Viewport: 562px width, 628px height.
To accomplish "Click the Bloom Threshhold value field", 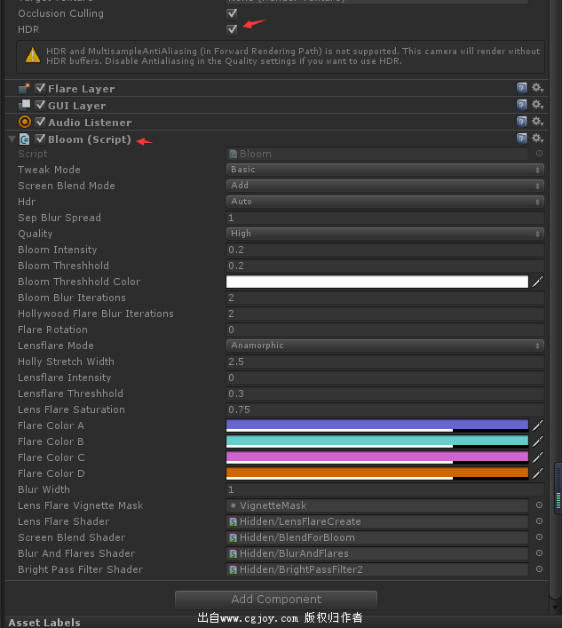I will tap(384, 266).
